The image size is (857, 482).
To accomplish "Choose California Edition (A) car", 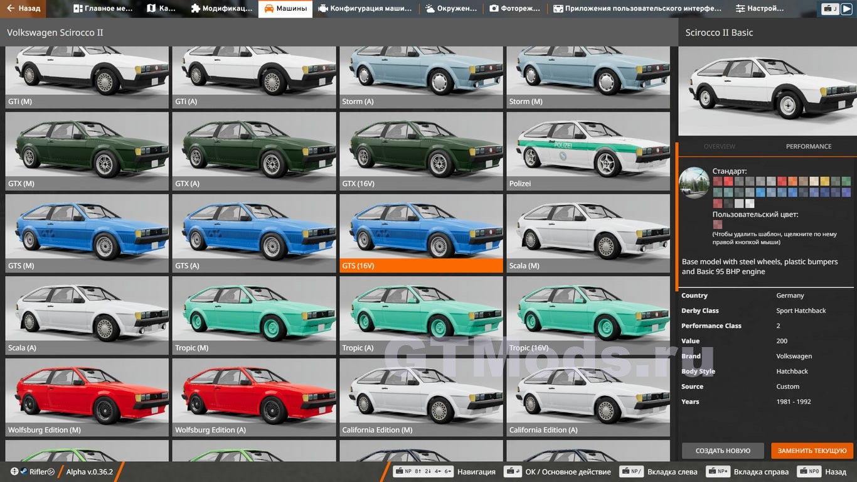I will 588,398.
